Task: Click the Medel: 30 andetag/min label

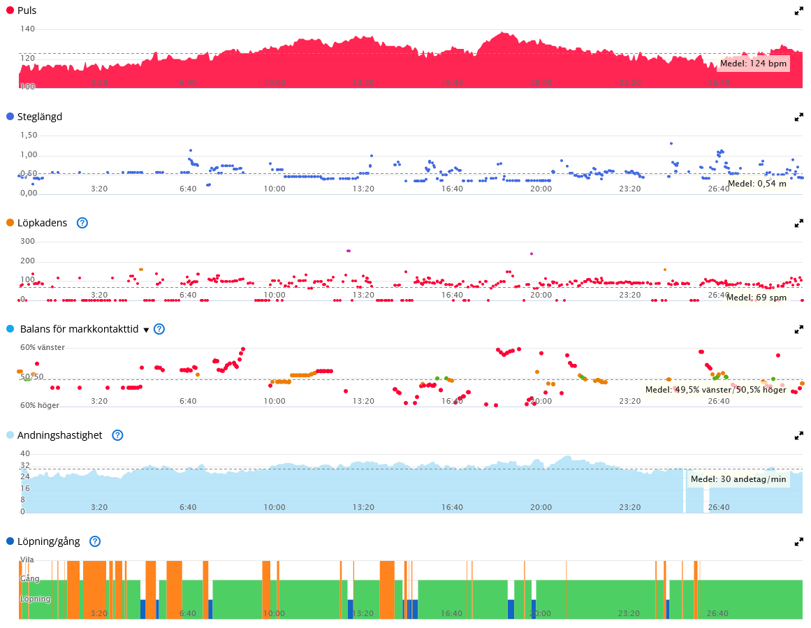Action: (x=738, y=479)
